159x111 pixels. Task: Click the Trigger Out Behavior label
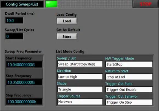pyautogui.click(x=122, y=96)
